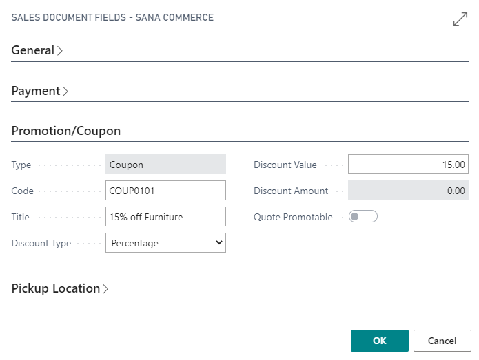Click the Pickup Location heading text
This screenshot has height=360, width=479.
56,288
